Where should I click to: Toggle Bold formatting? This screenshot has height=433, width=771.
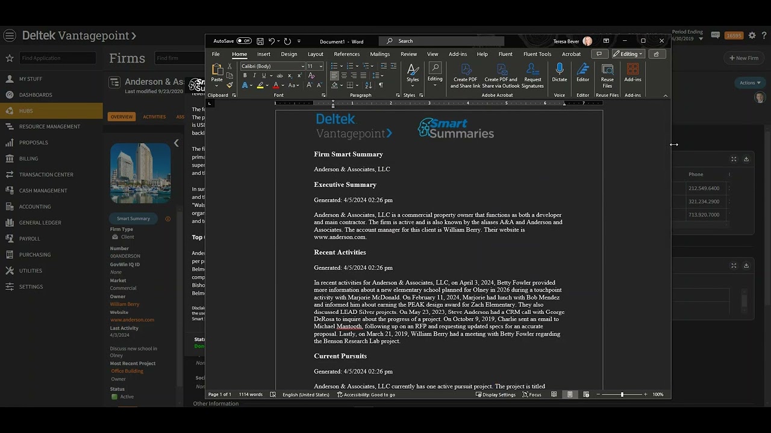245,76
